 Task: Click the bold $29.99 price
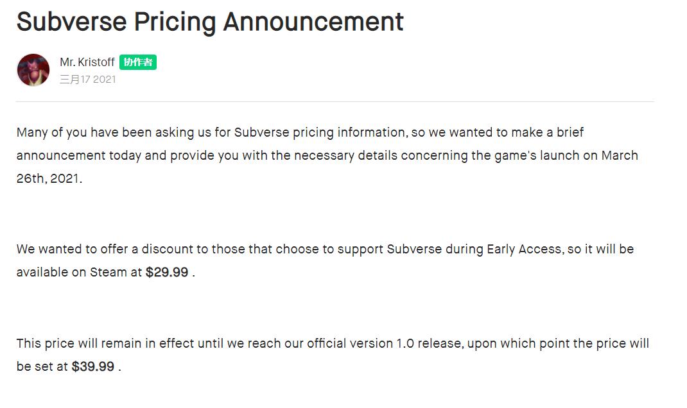click(167, 272)
